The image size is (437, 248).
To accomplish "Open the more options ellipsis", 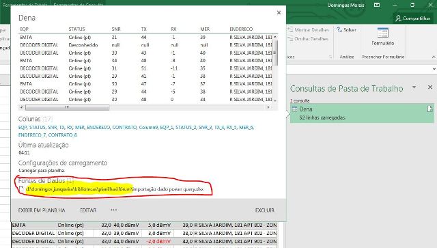I will pyautogui.click(x=114, y=210).
